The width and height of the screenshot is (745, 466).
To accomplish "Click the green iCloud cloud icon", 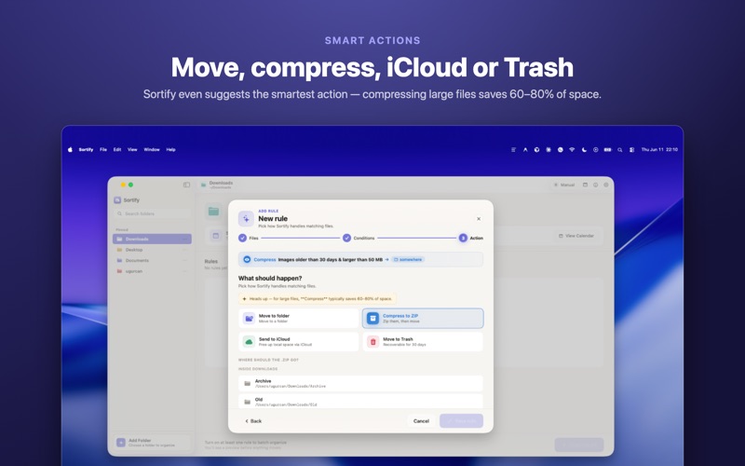I will coord(249,341).
